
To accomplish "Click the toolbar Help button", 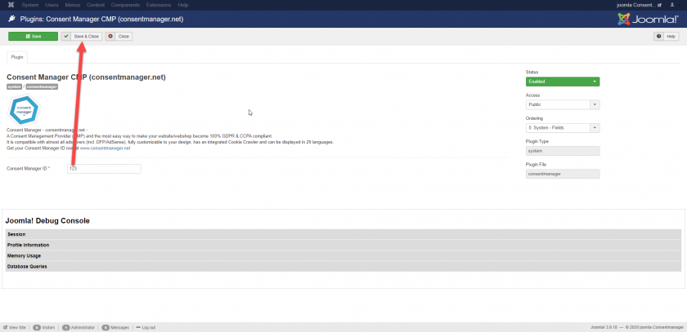I will click(667, 36).
